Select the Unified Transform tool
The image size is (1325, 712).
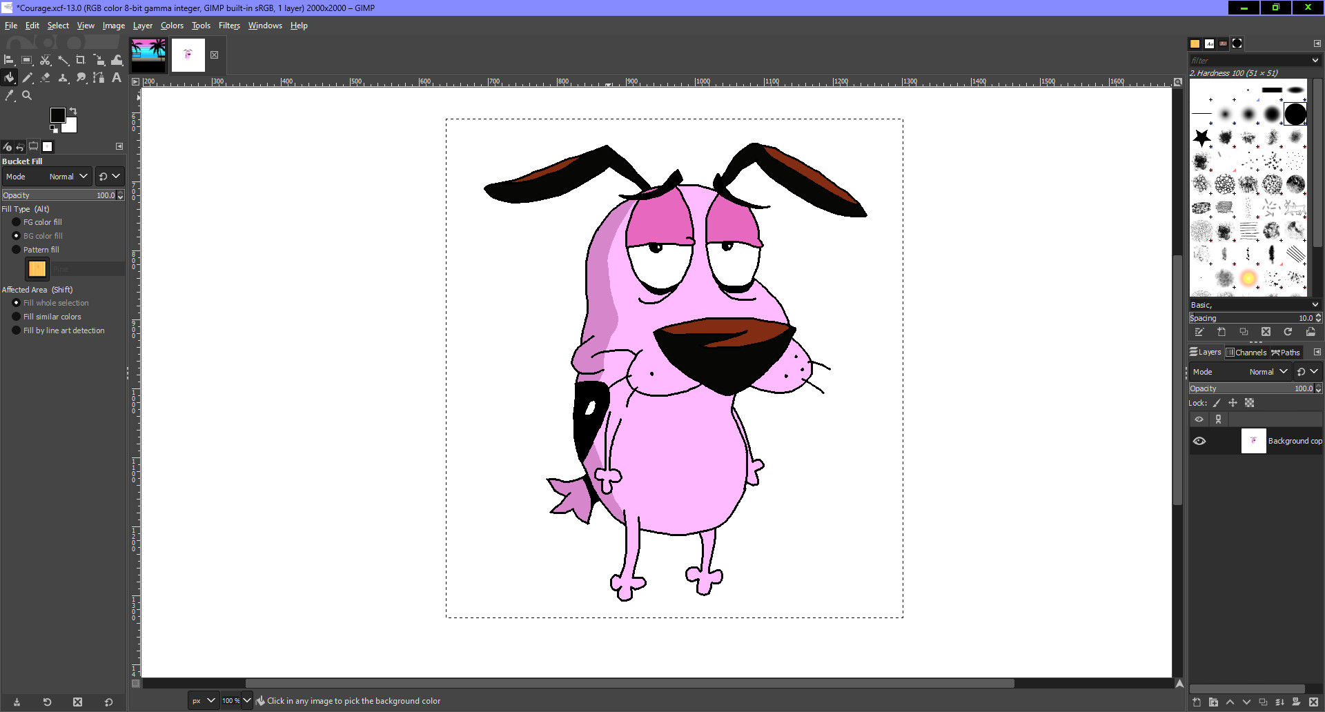(99, 60)
